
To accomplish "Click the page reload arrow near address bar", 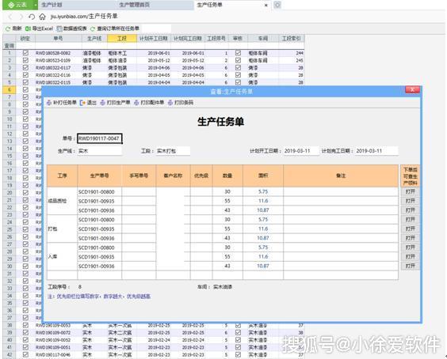I will pos(32,17).
